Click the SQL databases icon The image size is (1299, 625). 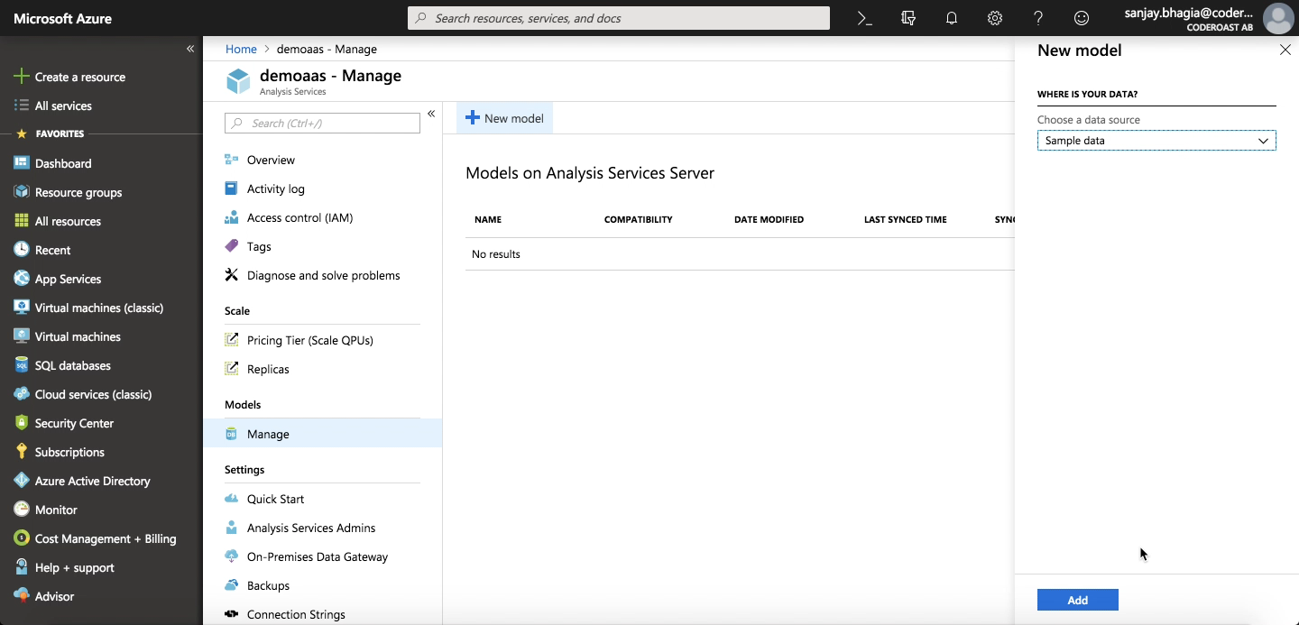pos(22,365)
